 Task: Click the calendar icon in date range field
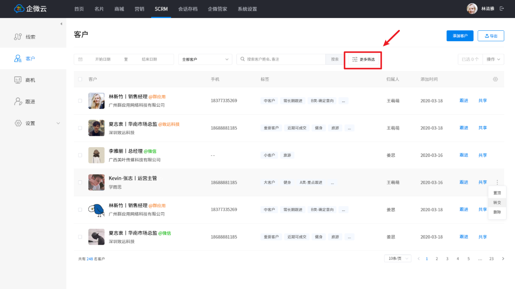coord(80,59)
